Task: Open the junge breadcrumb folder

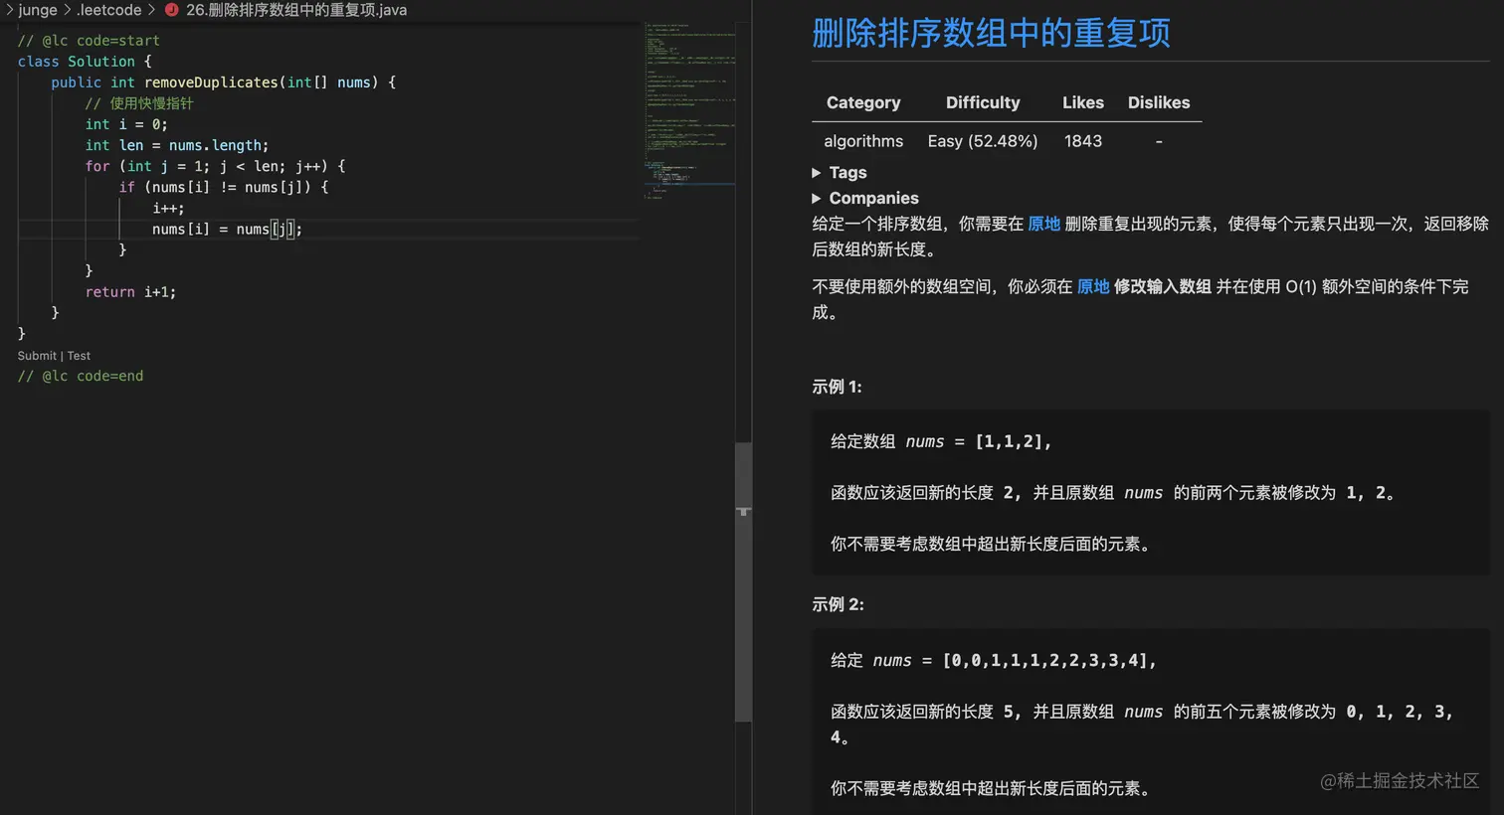Action: [x=38, y=10]
